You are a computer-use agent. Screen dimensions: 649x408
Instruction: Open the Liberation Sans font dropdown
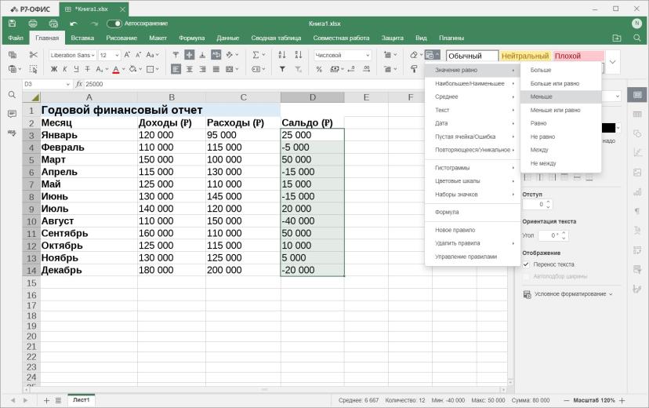(72, 55)
